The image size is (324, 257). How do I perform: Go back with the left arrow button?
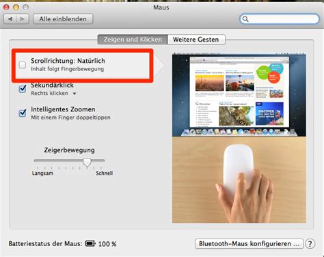coord(10,19)
